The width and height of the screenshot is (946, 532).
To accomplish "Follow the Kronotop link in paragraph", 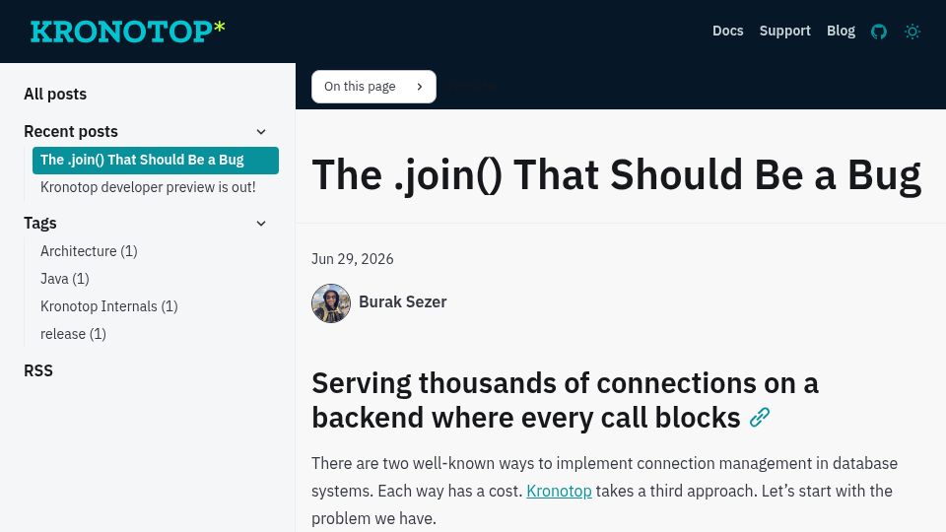I will click(559, 491).
